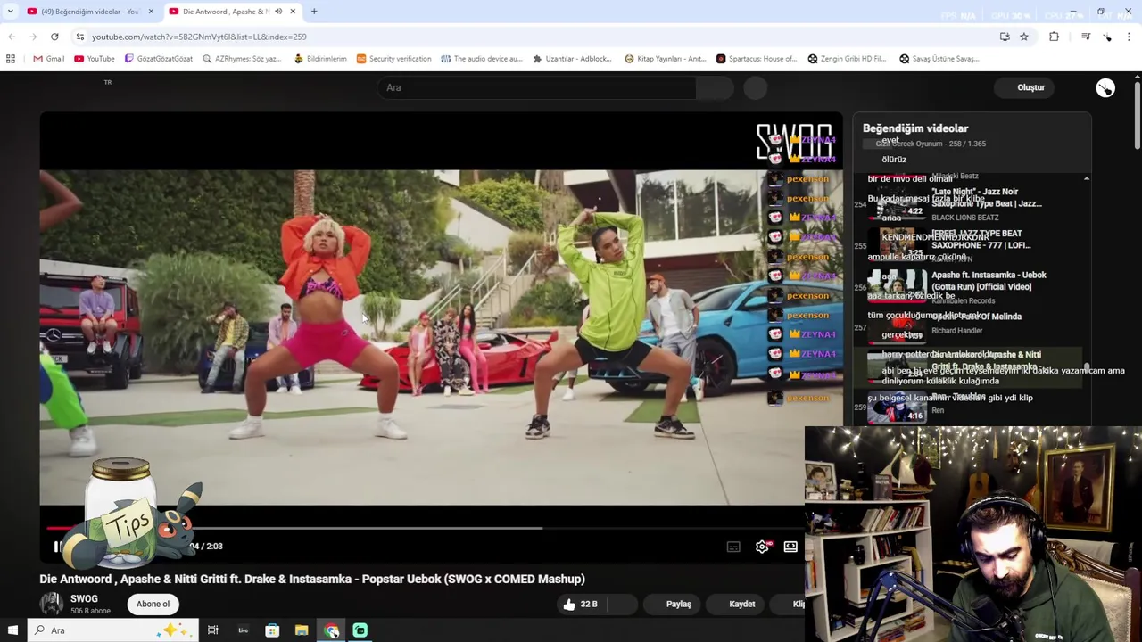Viewport: 1142px width, 642px height.
Task: Open the Bildirimlerim bookmark
Action: pyautogui.click(x=320, y=59)
